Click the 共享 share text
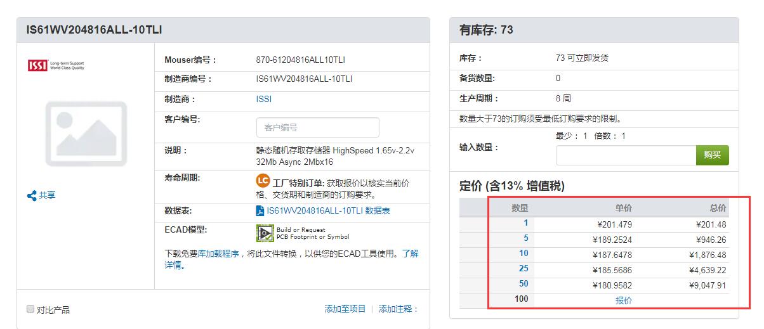The image size is (764, 329). coord(47,195)
